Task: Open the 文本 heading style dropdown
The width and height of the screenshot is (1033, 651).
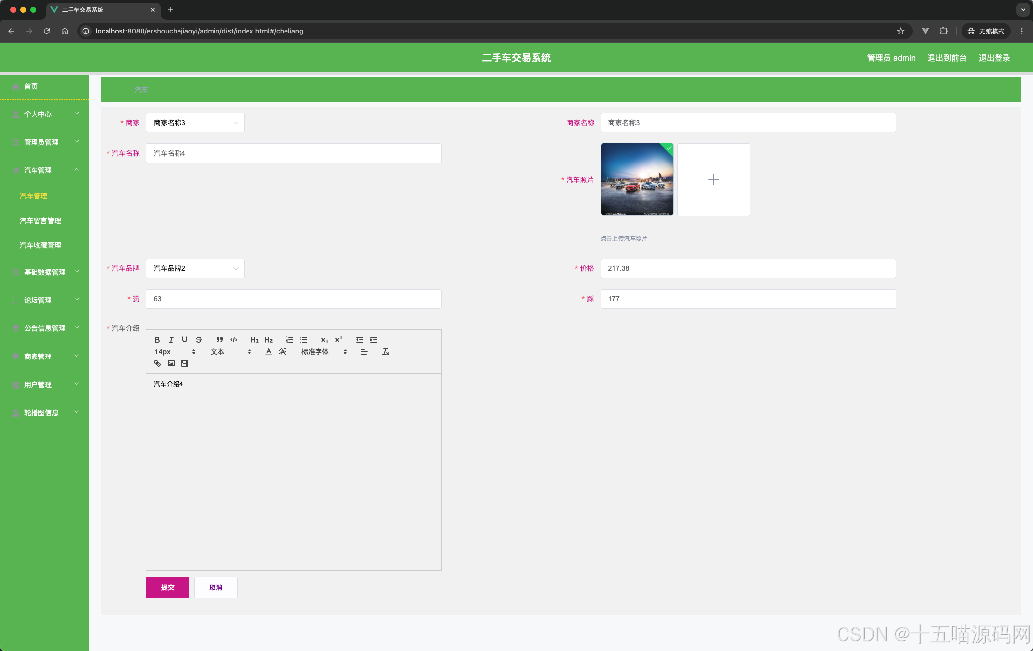Action: (x=231, y=352)
